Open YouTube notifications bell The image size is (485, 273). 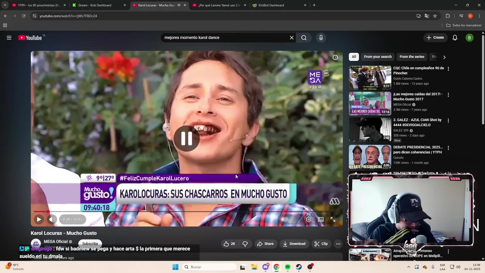coord(455,38)
